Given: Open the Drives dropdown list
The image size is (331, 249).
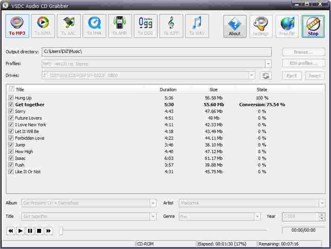Looking at the screenshot, I should (x=252, y=75).
